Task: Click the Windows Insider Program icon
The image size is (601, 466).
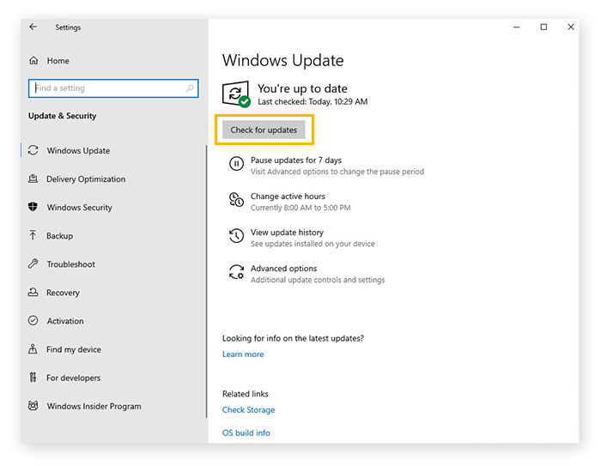Action: click(33, 407)
